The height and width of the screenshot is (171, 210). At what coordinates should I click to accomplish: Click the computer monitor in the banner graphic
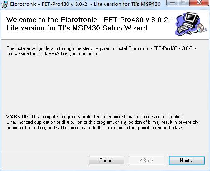(191, 19)
